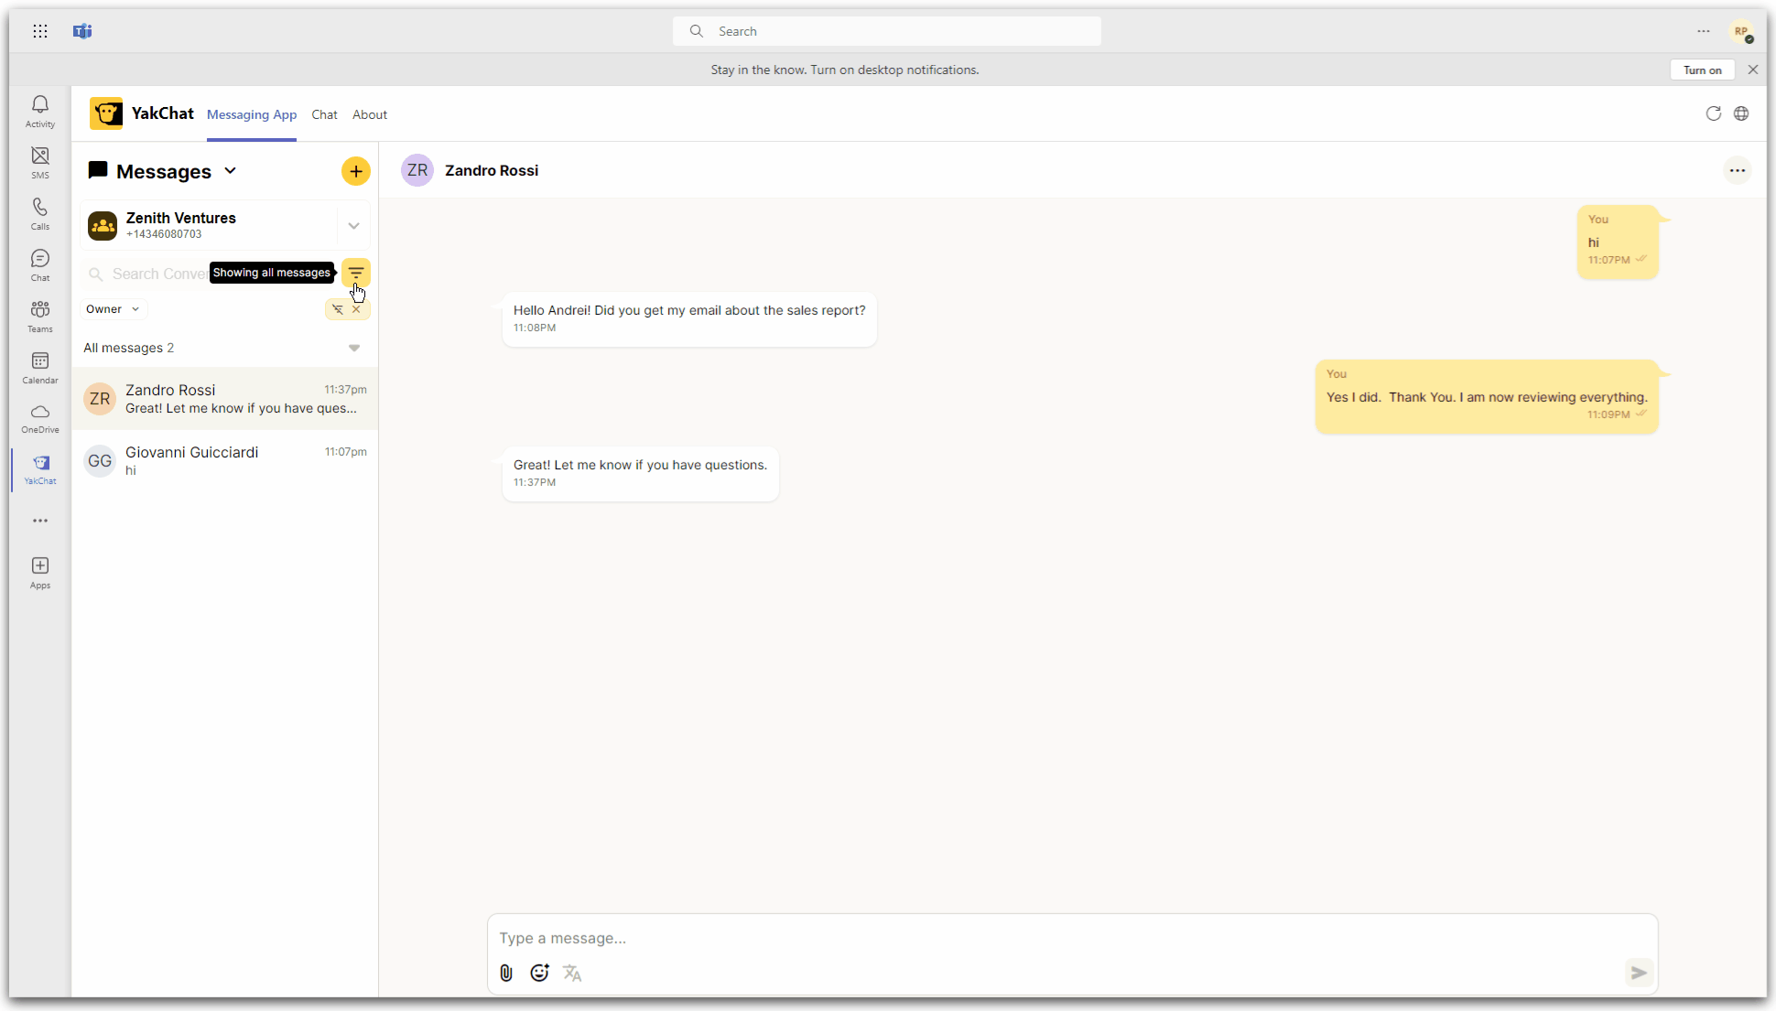This screenshot has height=1011, width=1776.
Task: Click the Type a message field
Action: pos(1072,938)
